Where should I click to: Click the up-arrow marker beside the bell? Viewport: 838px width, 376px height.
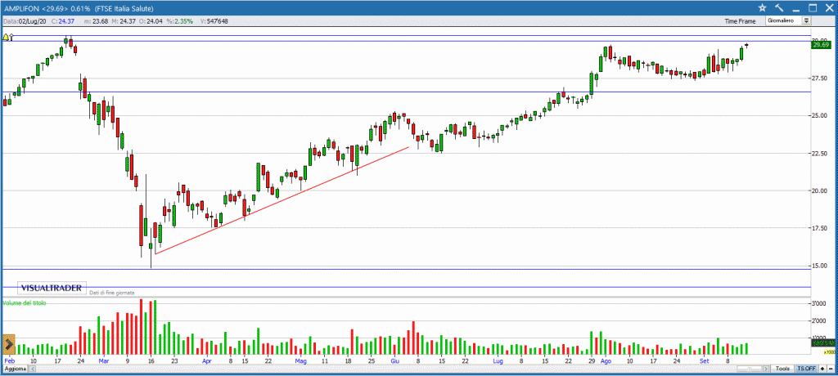click(11, 38)
